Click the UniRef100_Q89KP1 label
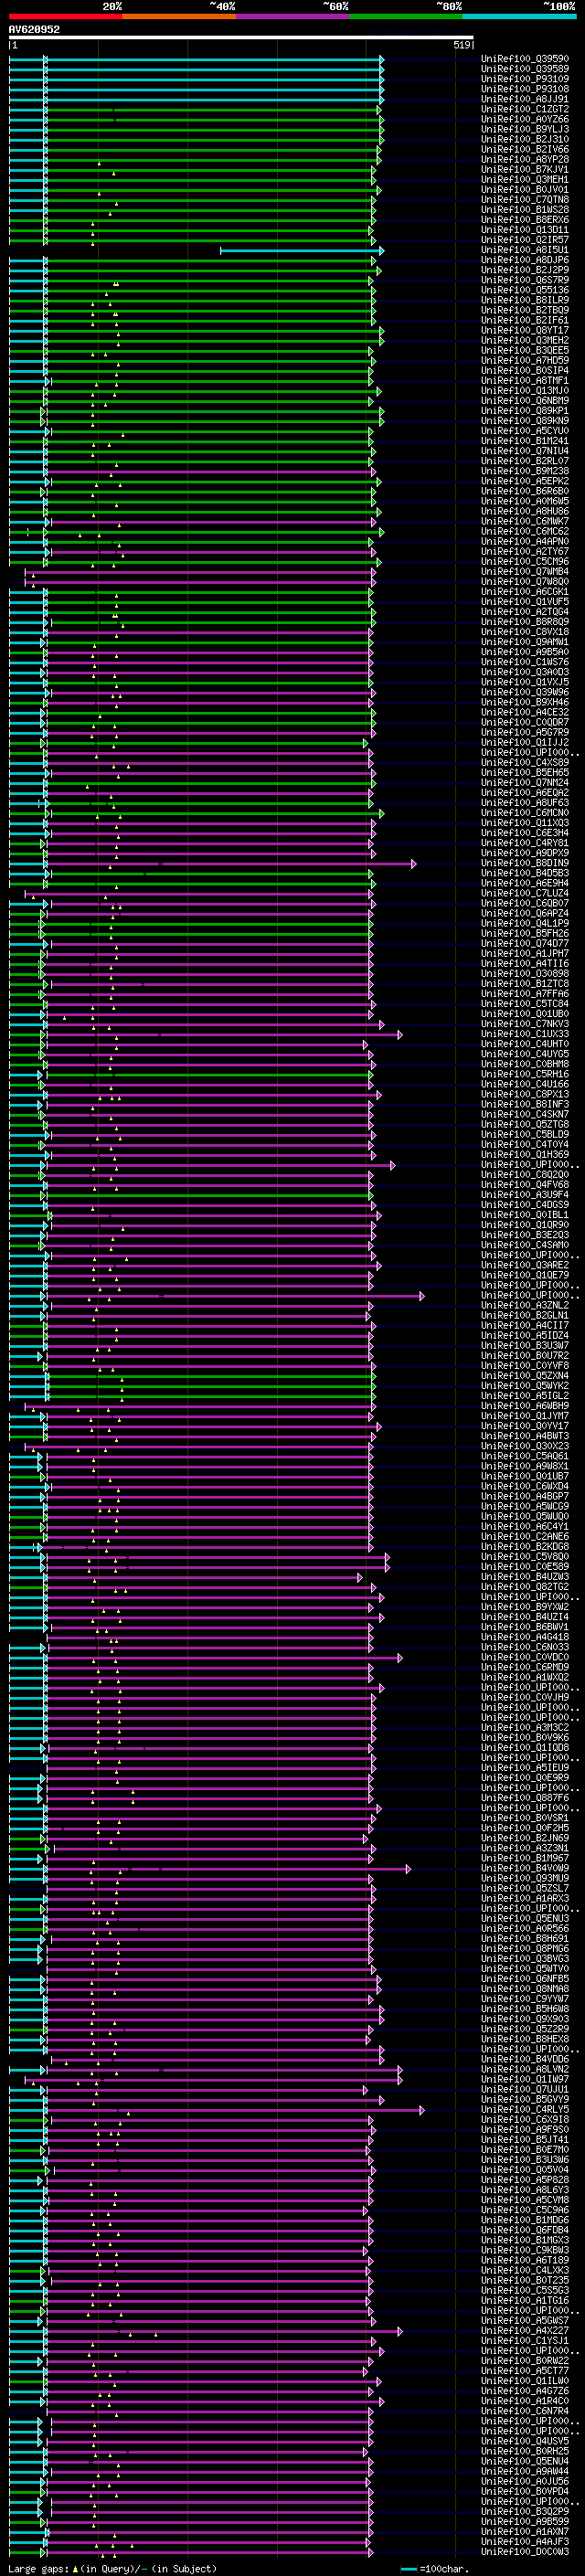 tap(525, 410)
